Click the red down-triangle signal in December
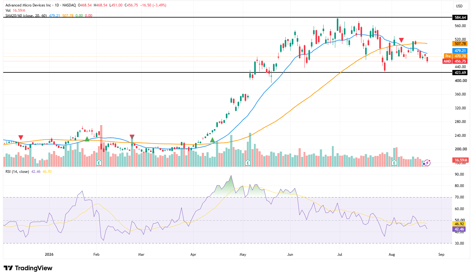The width and height of the screenshot is (473, 277). [x=21, y=137]
